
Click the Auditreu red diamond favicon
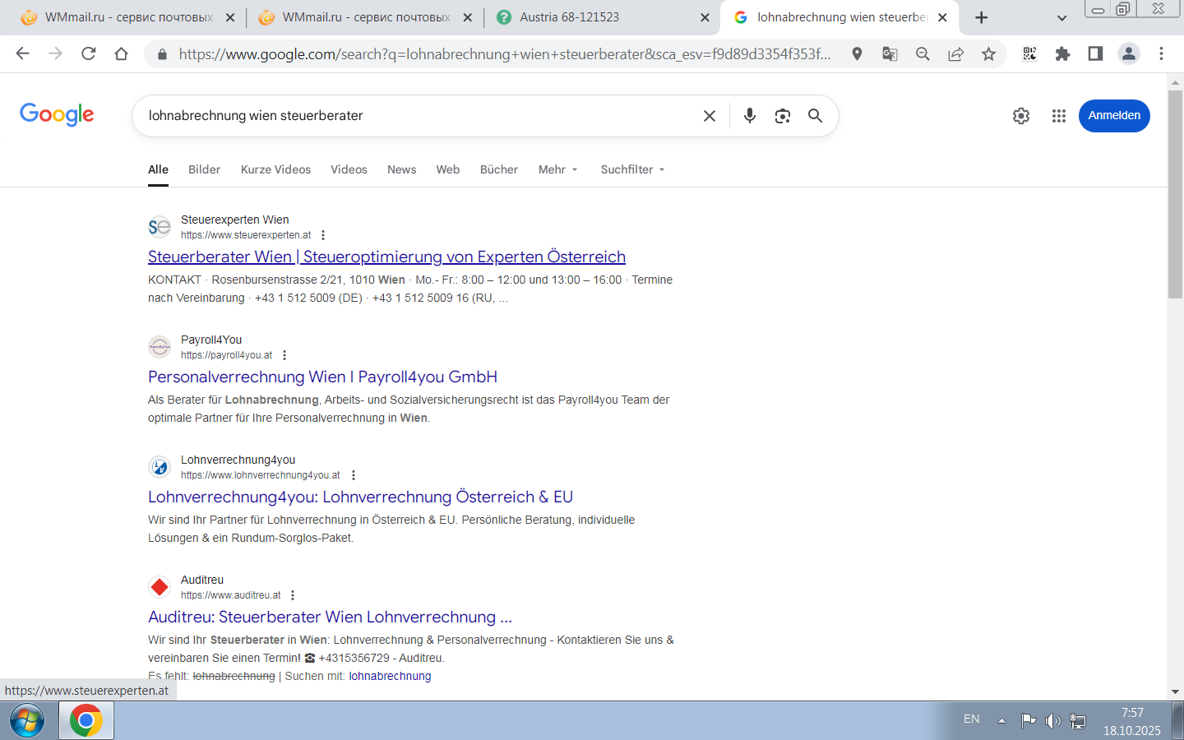160,587
